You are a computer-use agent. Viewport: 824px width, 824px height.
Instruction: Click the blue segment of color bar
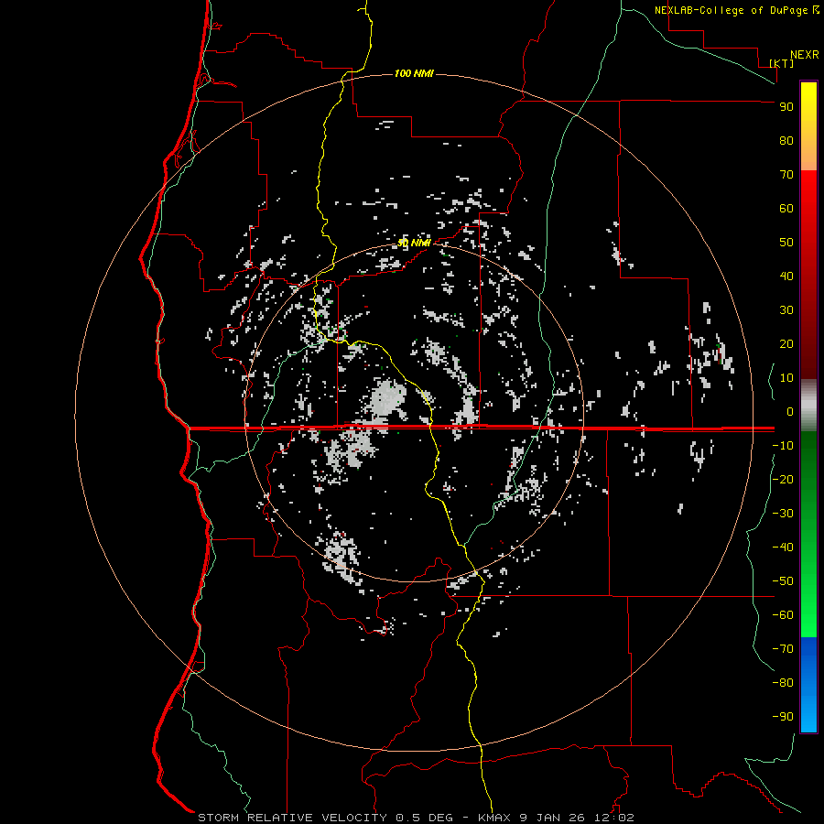[x=808, y=685]
